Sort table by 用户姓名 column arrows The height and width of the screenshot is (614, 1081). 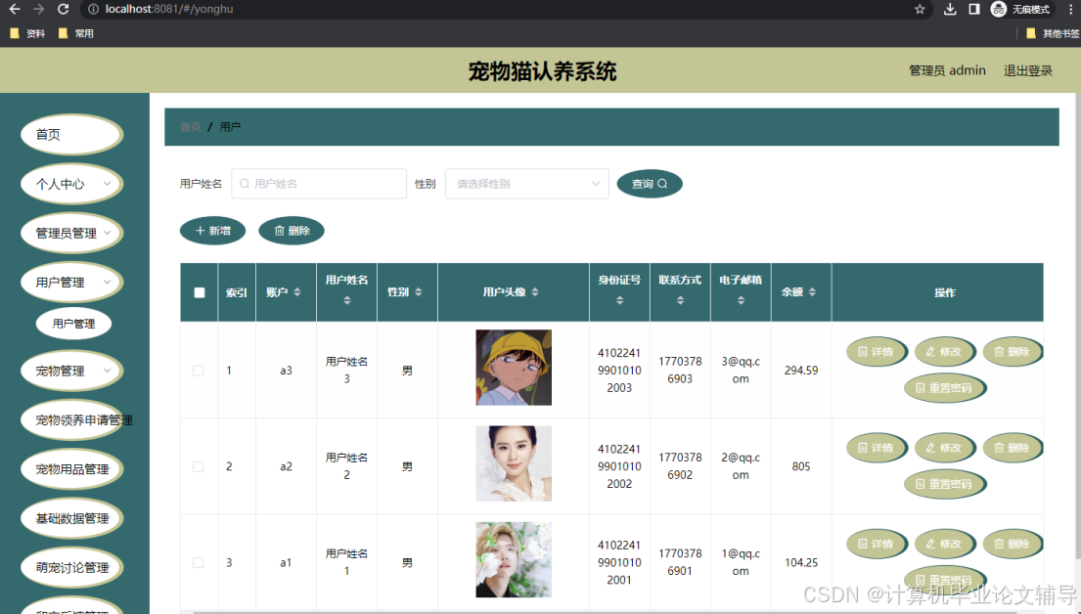pos(346,300)
